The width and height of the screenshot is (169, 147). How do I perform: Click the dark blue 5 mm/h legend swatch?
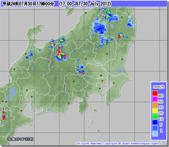click(x=155, y=122)
